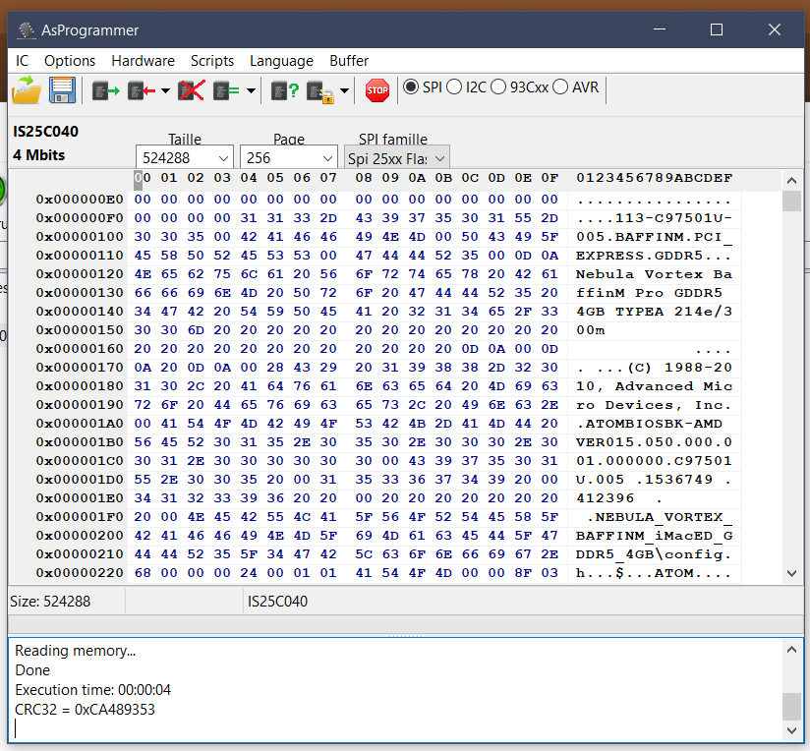Click ASCII text 'VER015.050.000.0'
The height and width of the screenshot is (751, 810).
(x=654, y=442)
